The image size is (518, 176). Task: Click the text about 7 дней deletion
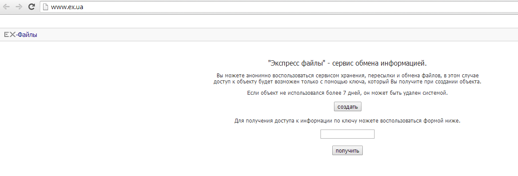point(348,93)
